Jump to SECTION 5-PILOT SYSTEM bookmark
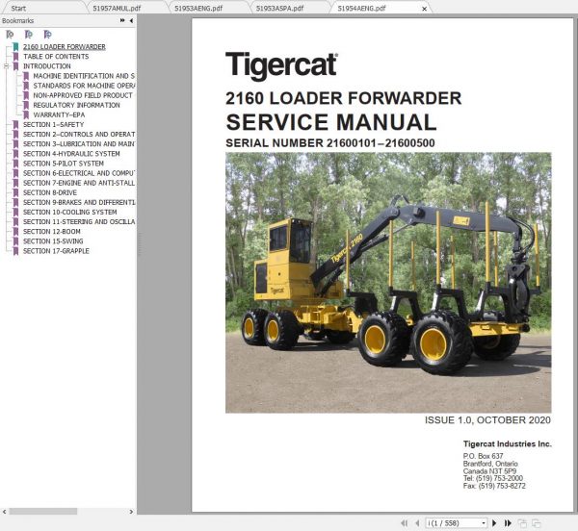 click(64, 164)
